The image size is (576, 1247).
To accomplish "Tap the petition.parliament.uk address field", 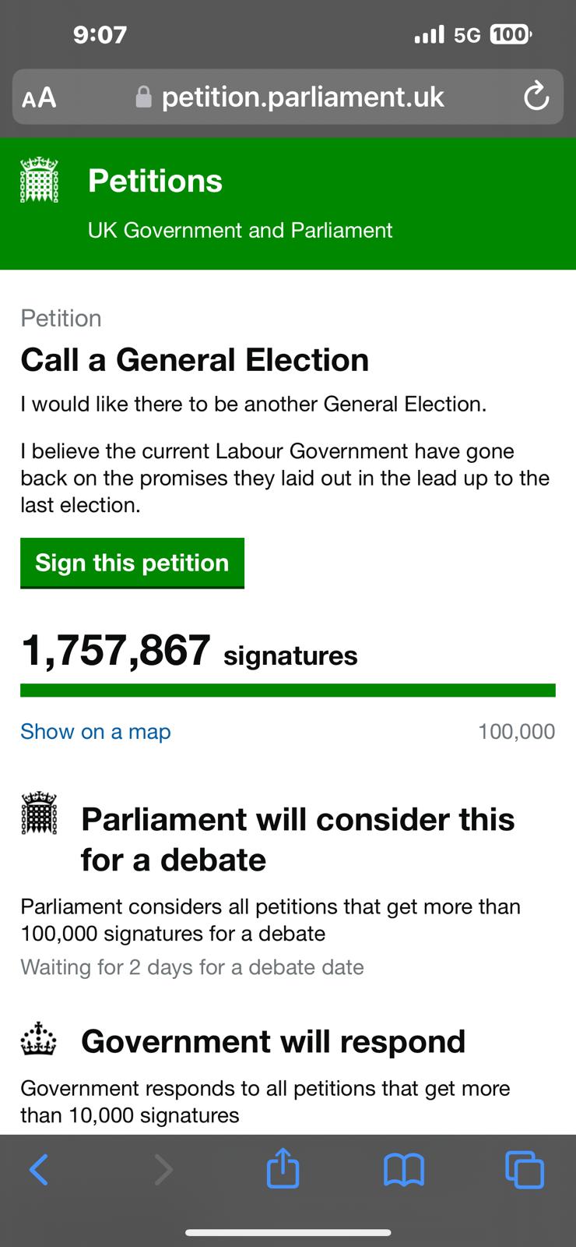I will tap(302, 97).
